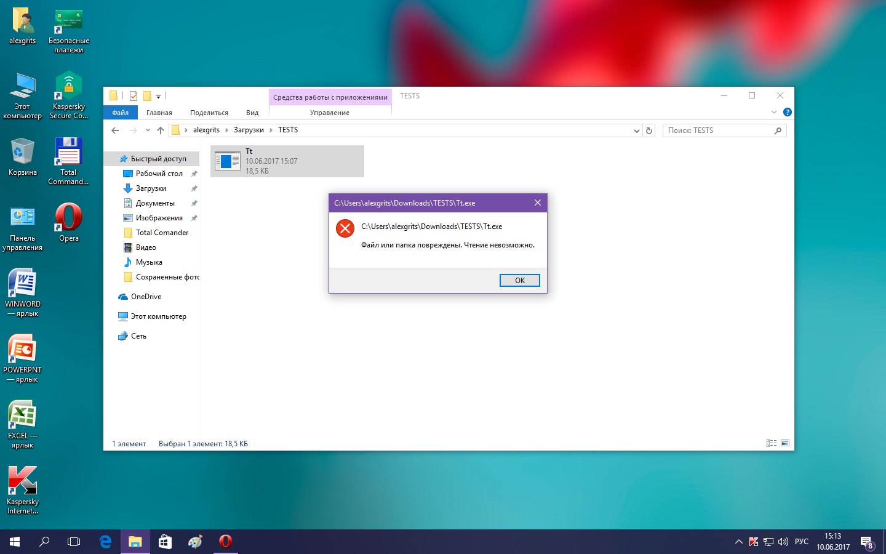Open Task View from the taskbar

coord(74,542)
